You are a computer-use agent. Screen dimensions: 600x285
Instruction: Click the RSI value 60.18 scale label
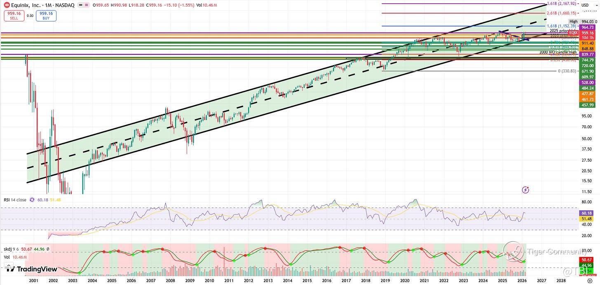click(x=587, y=214)
